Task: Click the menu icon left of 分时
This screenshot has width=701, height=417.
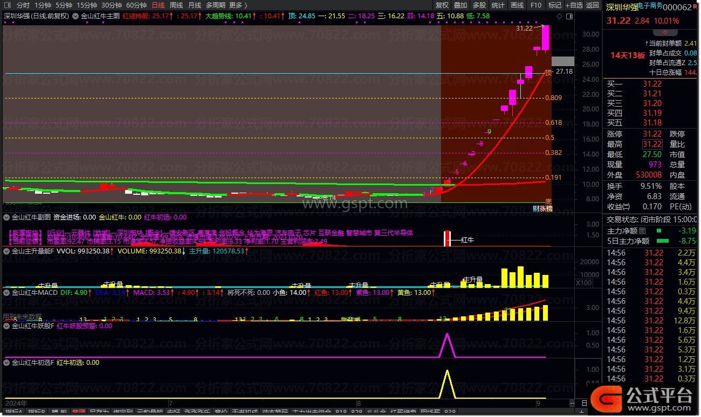Action: [6, 5]
